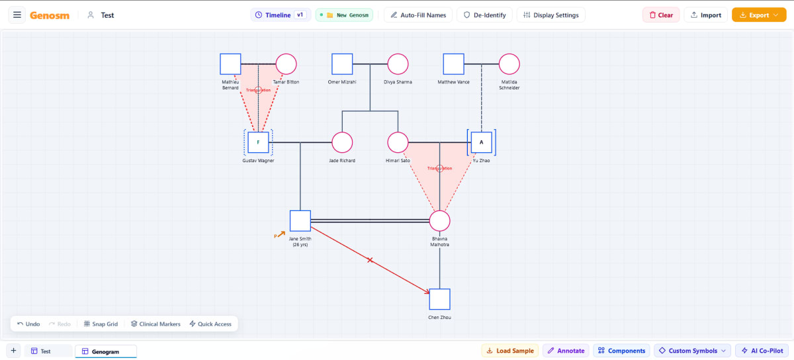The image size is (794, 360).
Task: Click the Genosm logo
Action: [x=50, y=15]
